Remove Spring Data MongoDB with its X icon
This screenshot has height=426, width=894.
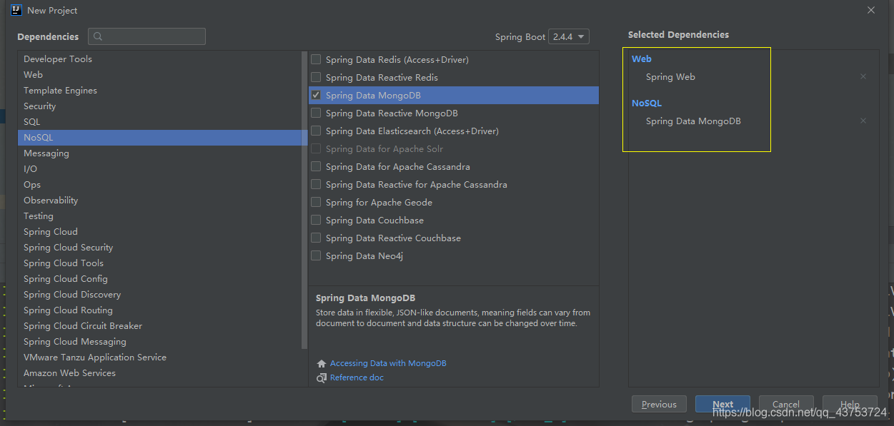coord(863,121)
